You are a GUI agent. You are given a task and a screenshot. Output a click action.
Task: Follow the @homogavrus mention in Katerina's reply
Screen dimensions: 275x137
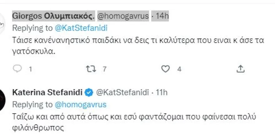(81, 104)
